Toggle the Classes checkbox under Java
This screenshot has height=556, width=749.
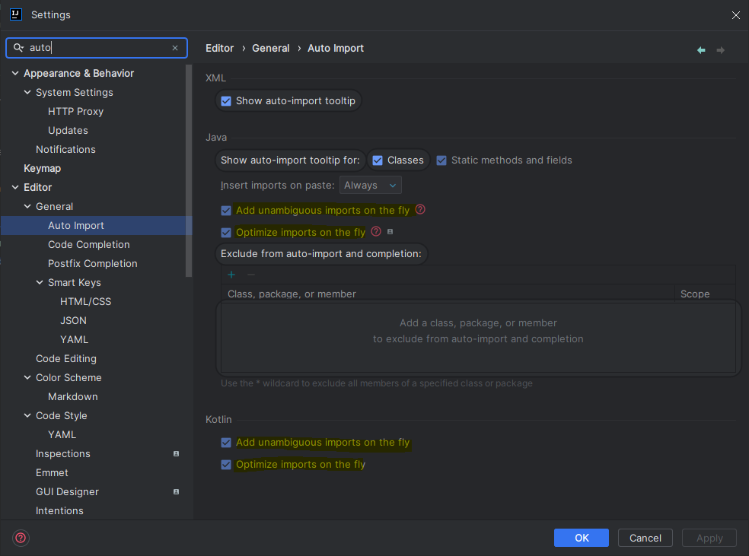378,160
